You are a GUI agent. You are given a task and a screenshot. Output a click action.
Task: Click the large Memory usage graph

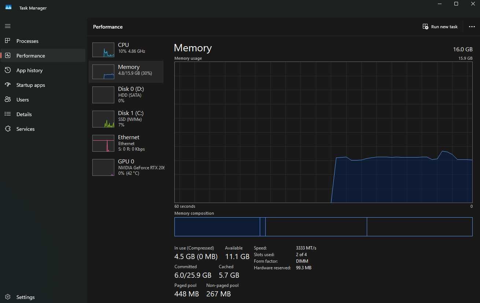(324, 132)
